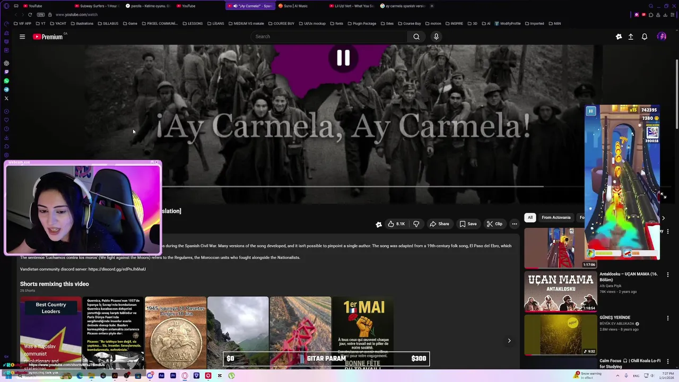The image size is (679, 382).
Task: Open the Plugin Package bookmarks folder
Action: pyautogui.click(x=361, y=23)
